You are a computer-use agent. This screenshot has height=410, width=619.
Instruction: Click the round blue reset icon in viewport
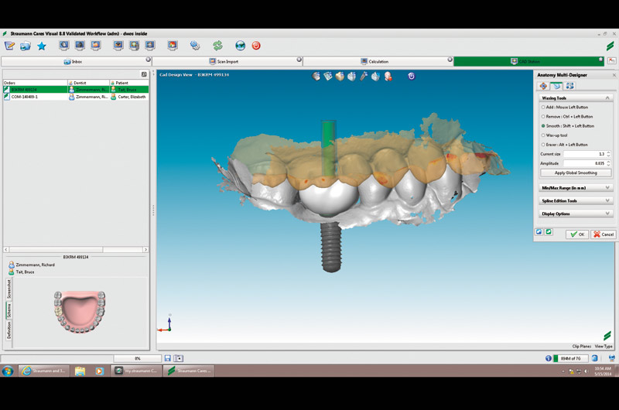[x=412, y=76]
